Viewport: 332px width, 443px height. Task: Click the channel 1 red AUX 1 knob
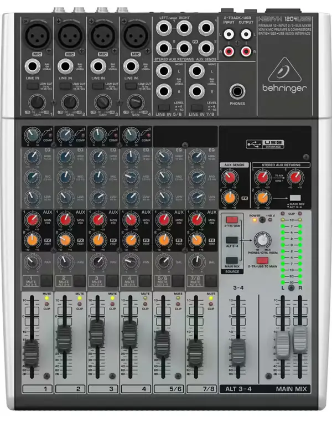coord(33,219)
